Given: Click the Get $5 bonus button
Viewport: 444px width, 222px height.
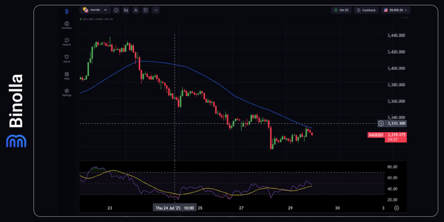Looking at the screenshot, I should [341, 10].
